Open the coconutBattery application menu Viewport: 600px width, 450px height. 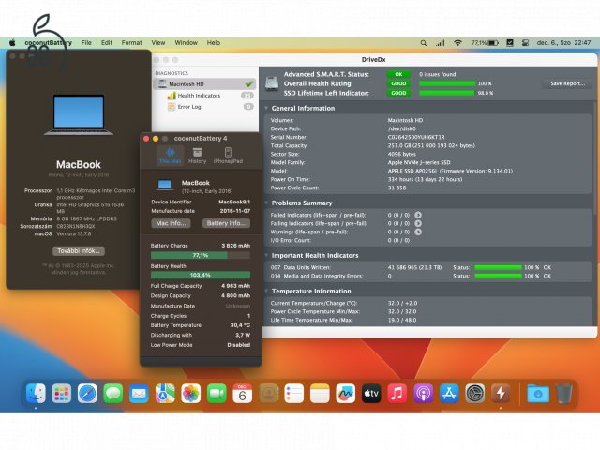(48, 43)
